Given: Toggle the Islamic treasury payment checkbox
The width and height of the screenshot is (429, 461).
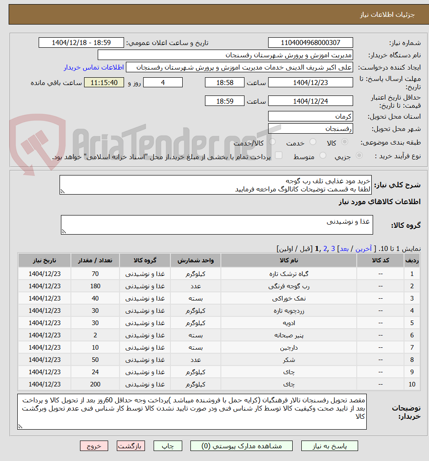Looking at the screenshot, I should click(279, 155).
